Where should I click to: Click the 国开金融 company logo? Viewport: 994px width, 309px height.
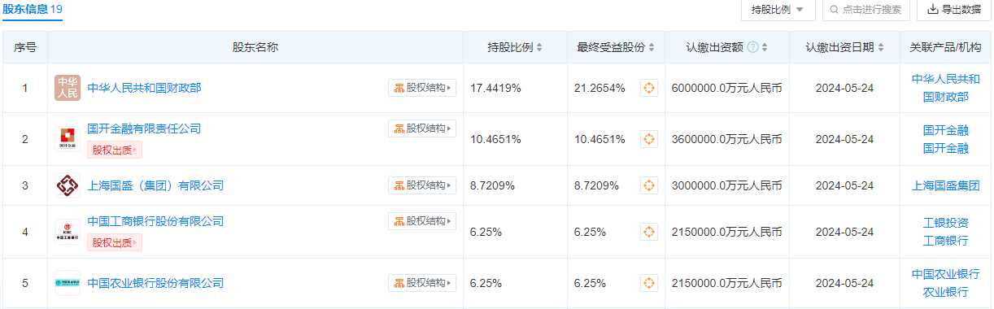click(x=68, y=139)
